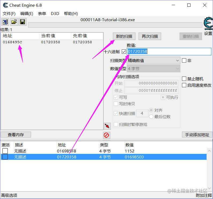Select the 最后位数 radio button
Screen dimensions: 213x199
[x=151, y=117]
